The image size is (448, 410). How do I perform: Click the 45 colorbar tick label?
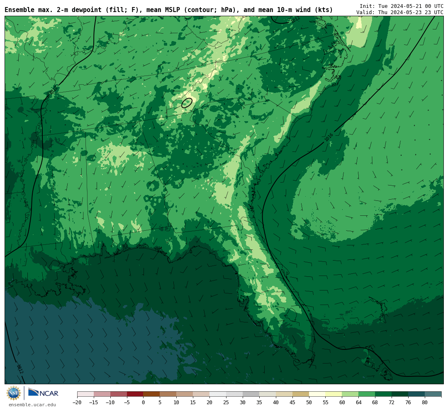(x=292, y=402)
